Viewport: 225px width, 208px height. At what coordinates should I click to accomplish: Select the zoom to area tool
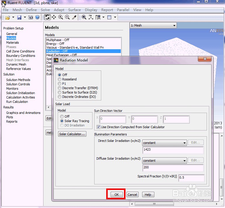[x=67, y=17]
